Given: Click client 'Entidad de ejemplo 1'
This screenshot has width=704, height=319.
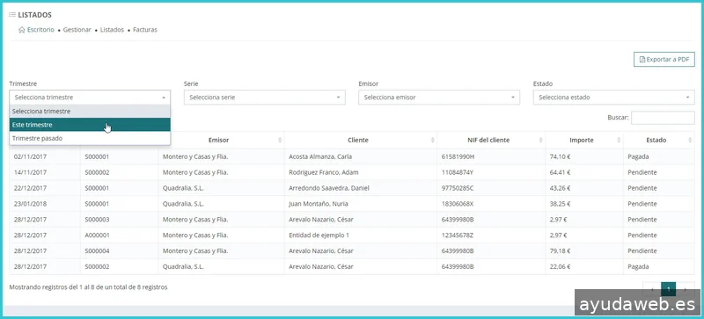Looking at the screenshot, I should point(319,236).
